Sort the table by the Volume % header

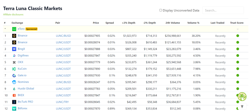[193, 23]
